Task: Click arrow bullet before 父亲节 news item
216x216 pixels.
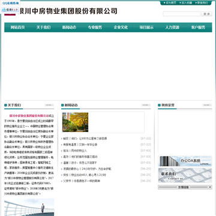Action: (x=62, y=181)
